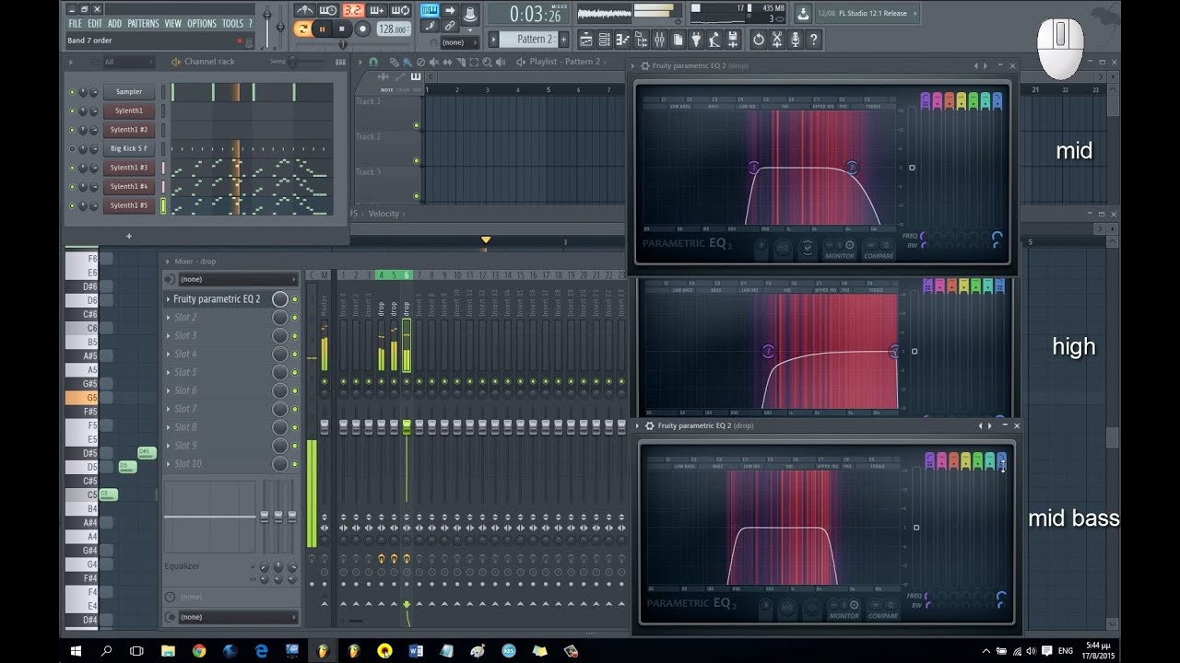This screenshot has height=663, width=1180.
Task: Select the Sylenth1 #3 channel button
Action: pos(129,168)
